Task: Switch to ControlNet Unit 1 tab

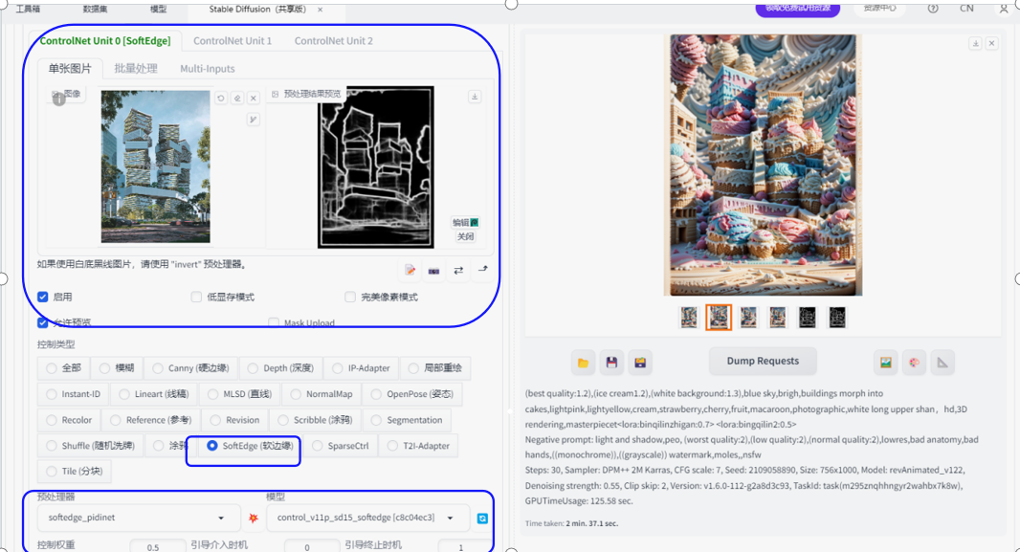Action: (x=233, y=41)
